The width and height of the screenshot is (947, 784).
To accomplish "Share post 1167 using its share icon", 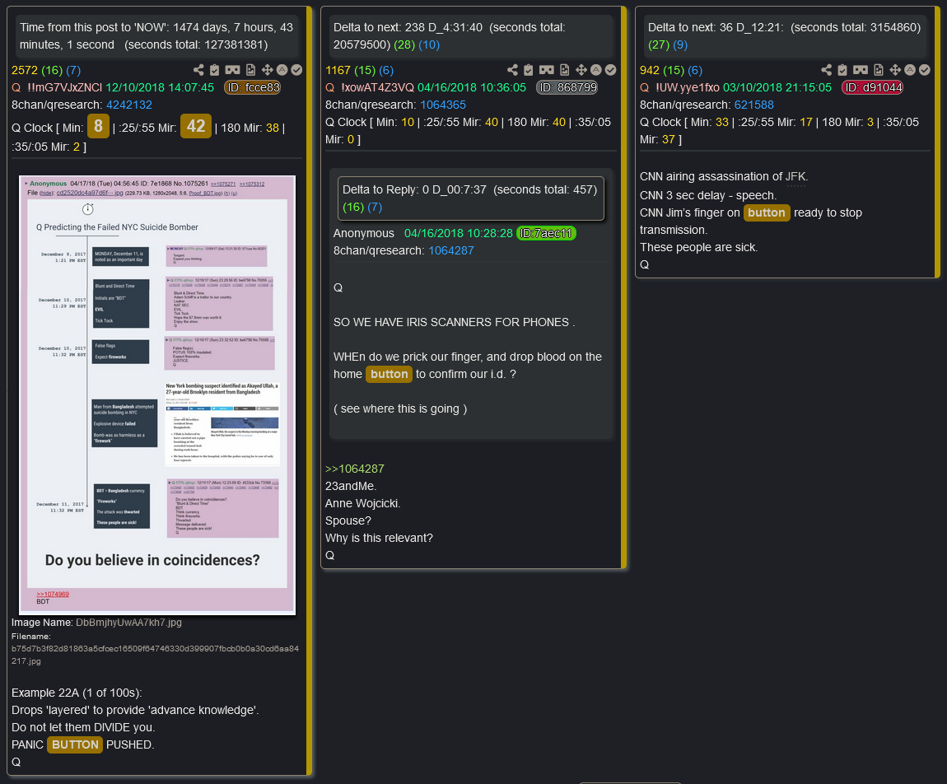I will coord(512,70).
